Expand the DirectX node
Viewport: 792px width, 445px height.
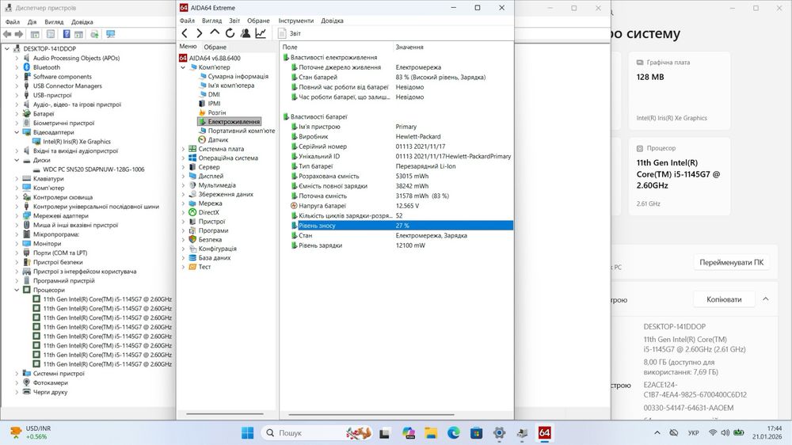tap(184, 213)
